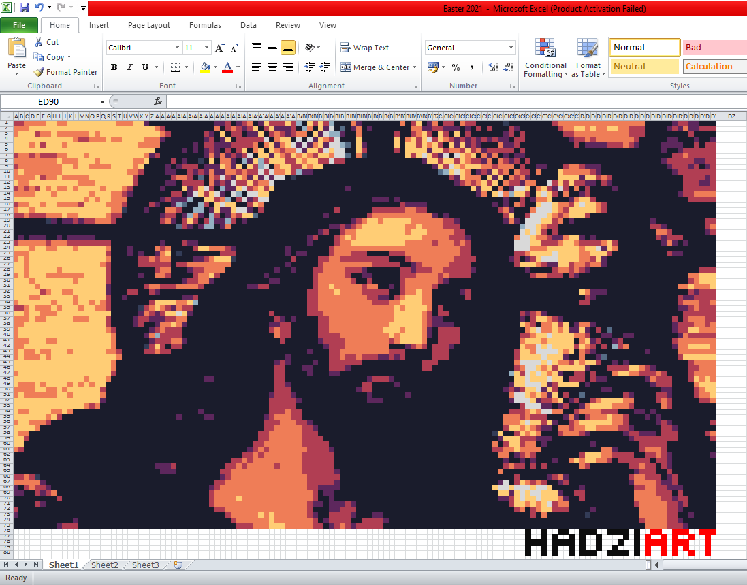
Task: Click the Center horizontal alignment icon
Action: click(272, 67)
